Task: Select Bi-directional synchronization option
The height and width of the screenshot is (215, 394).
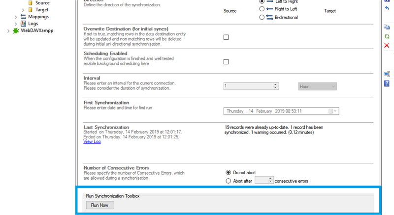Action: click(262, 18)
